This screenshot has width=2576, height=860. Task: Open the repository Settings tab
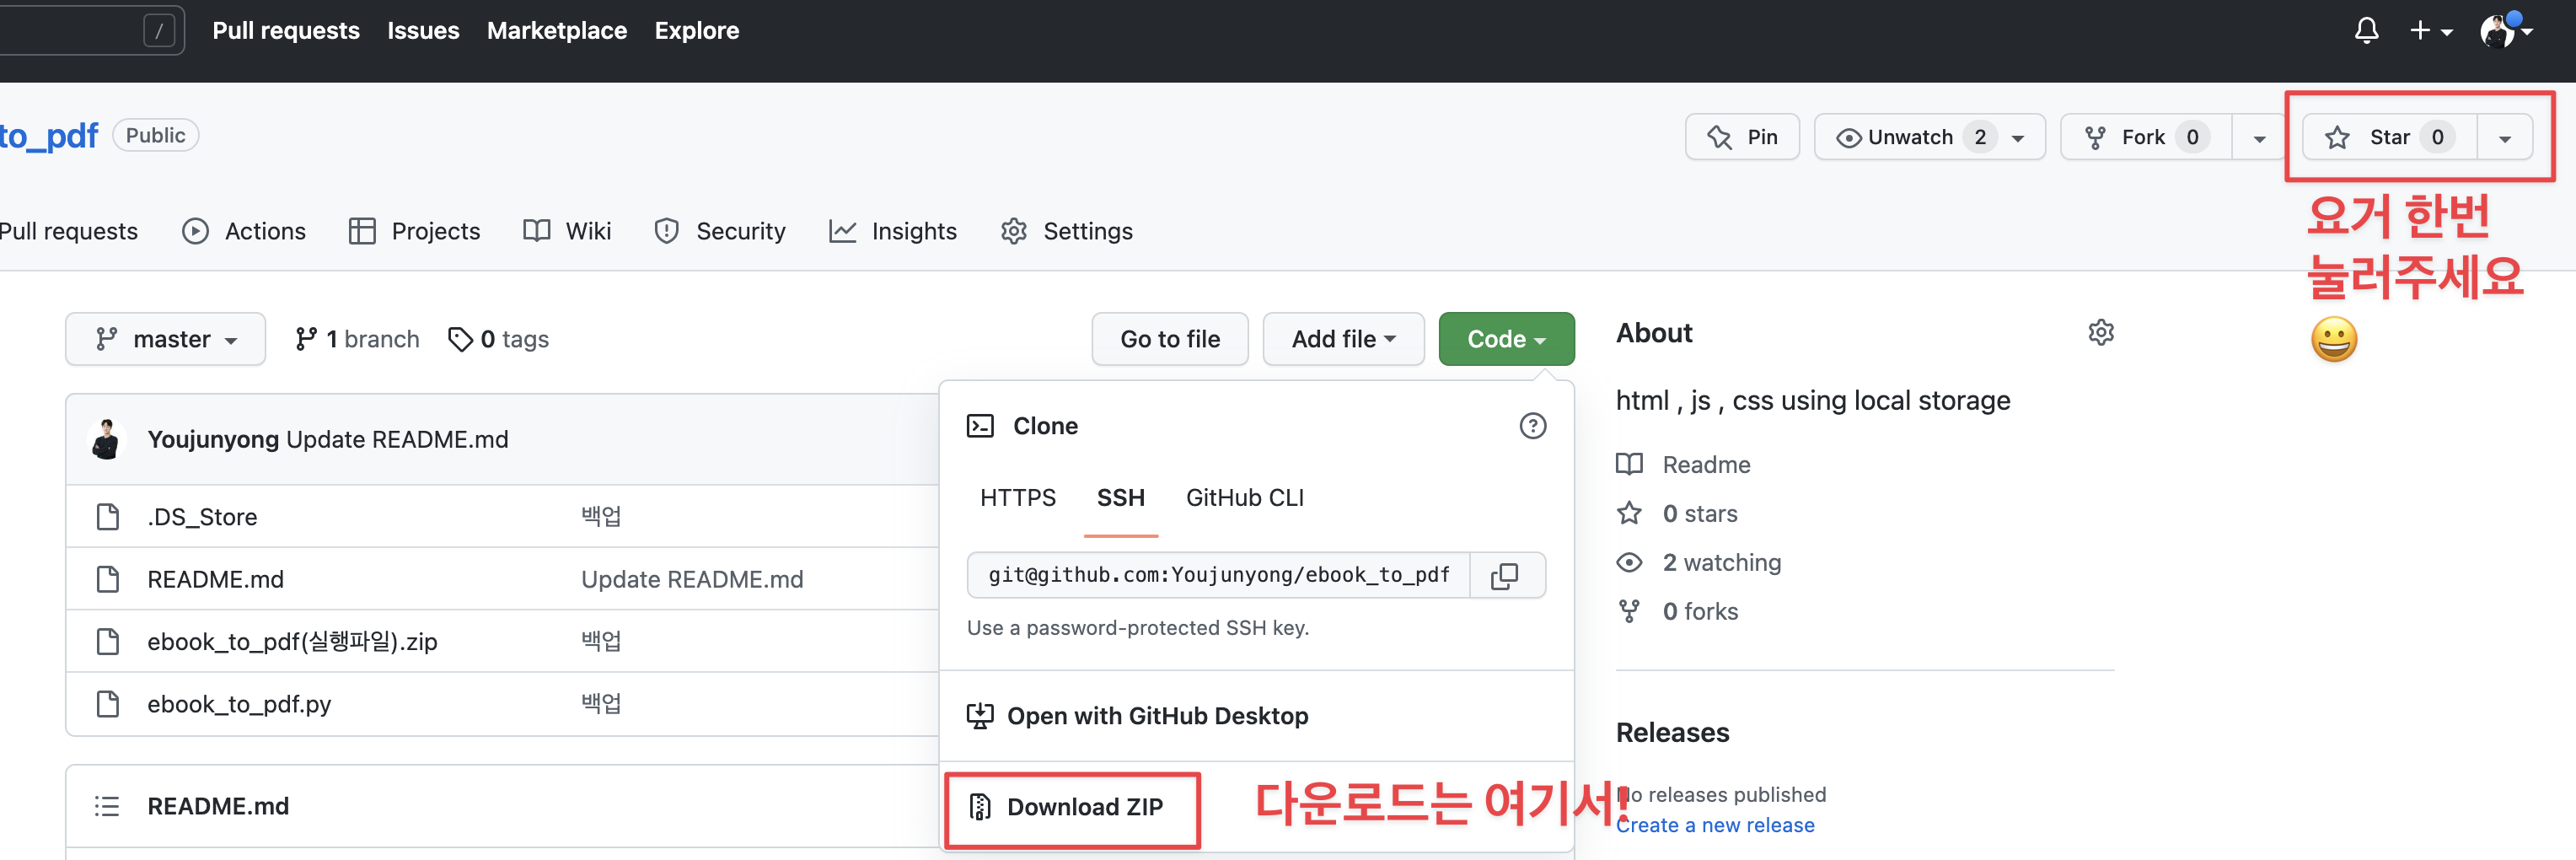click(x=1066, y=231)
